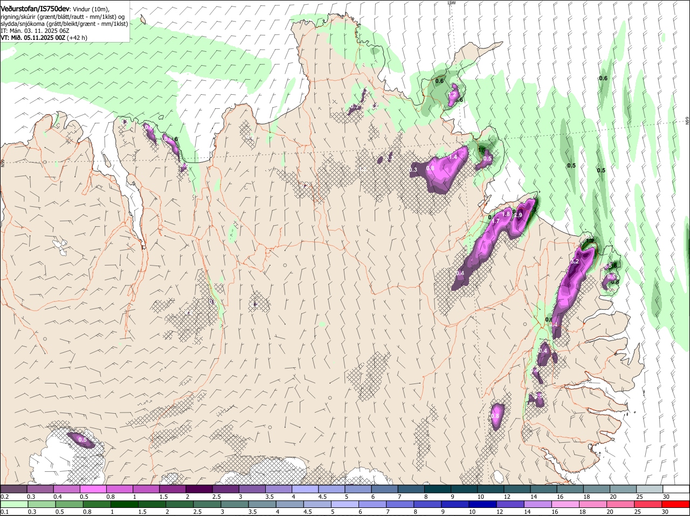Click the '4.5' label on the snow legend
Screen dimensions: 690x516
point(322,496)
